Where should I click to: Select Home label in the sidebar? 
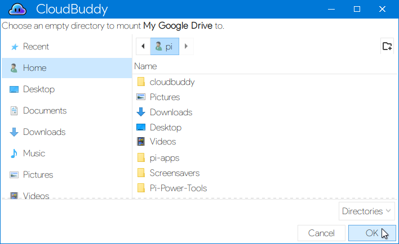tap(34, 68)
